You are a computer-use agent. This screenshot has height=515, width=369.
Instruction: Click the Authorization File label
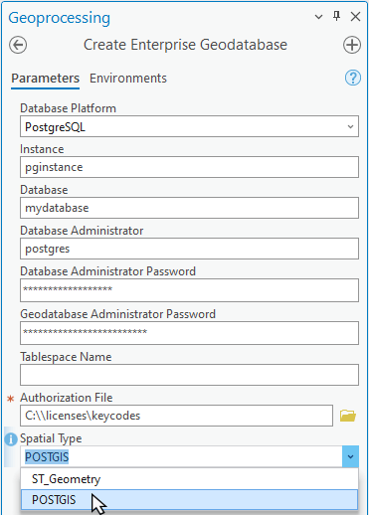pos(67,398)
